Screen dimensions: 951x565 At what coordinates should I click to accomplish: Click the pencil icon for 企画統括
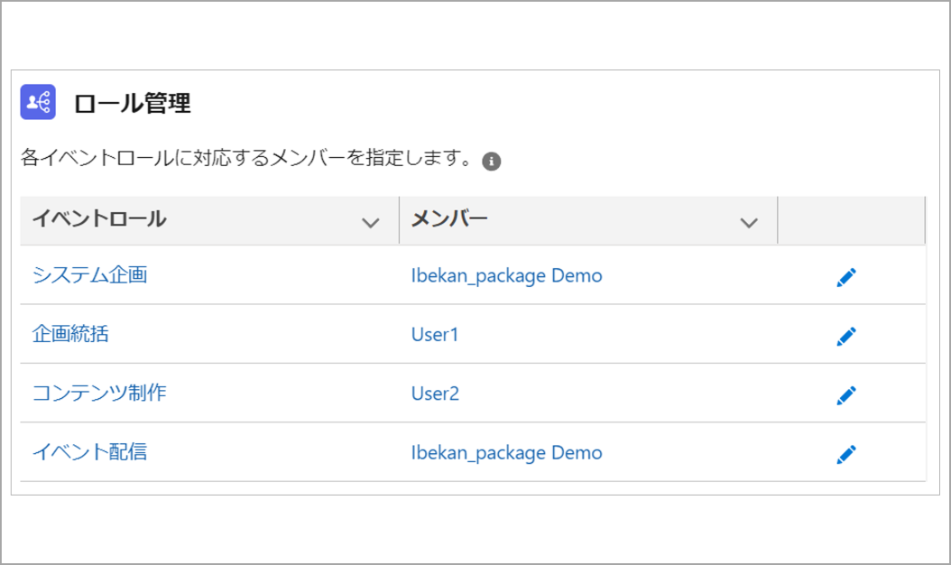(845, 336)
